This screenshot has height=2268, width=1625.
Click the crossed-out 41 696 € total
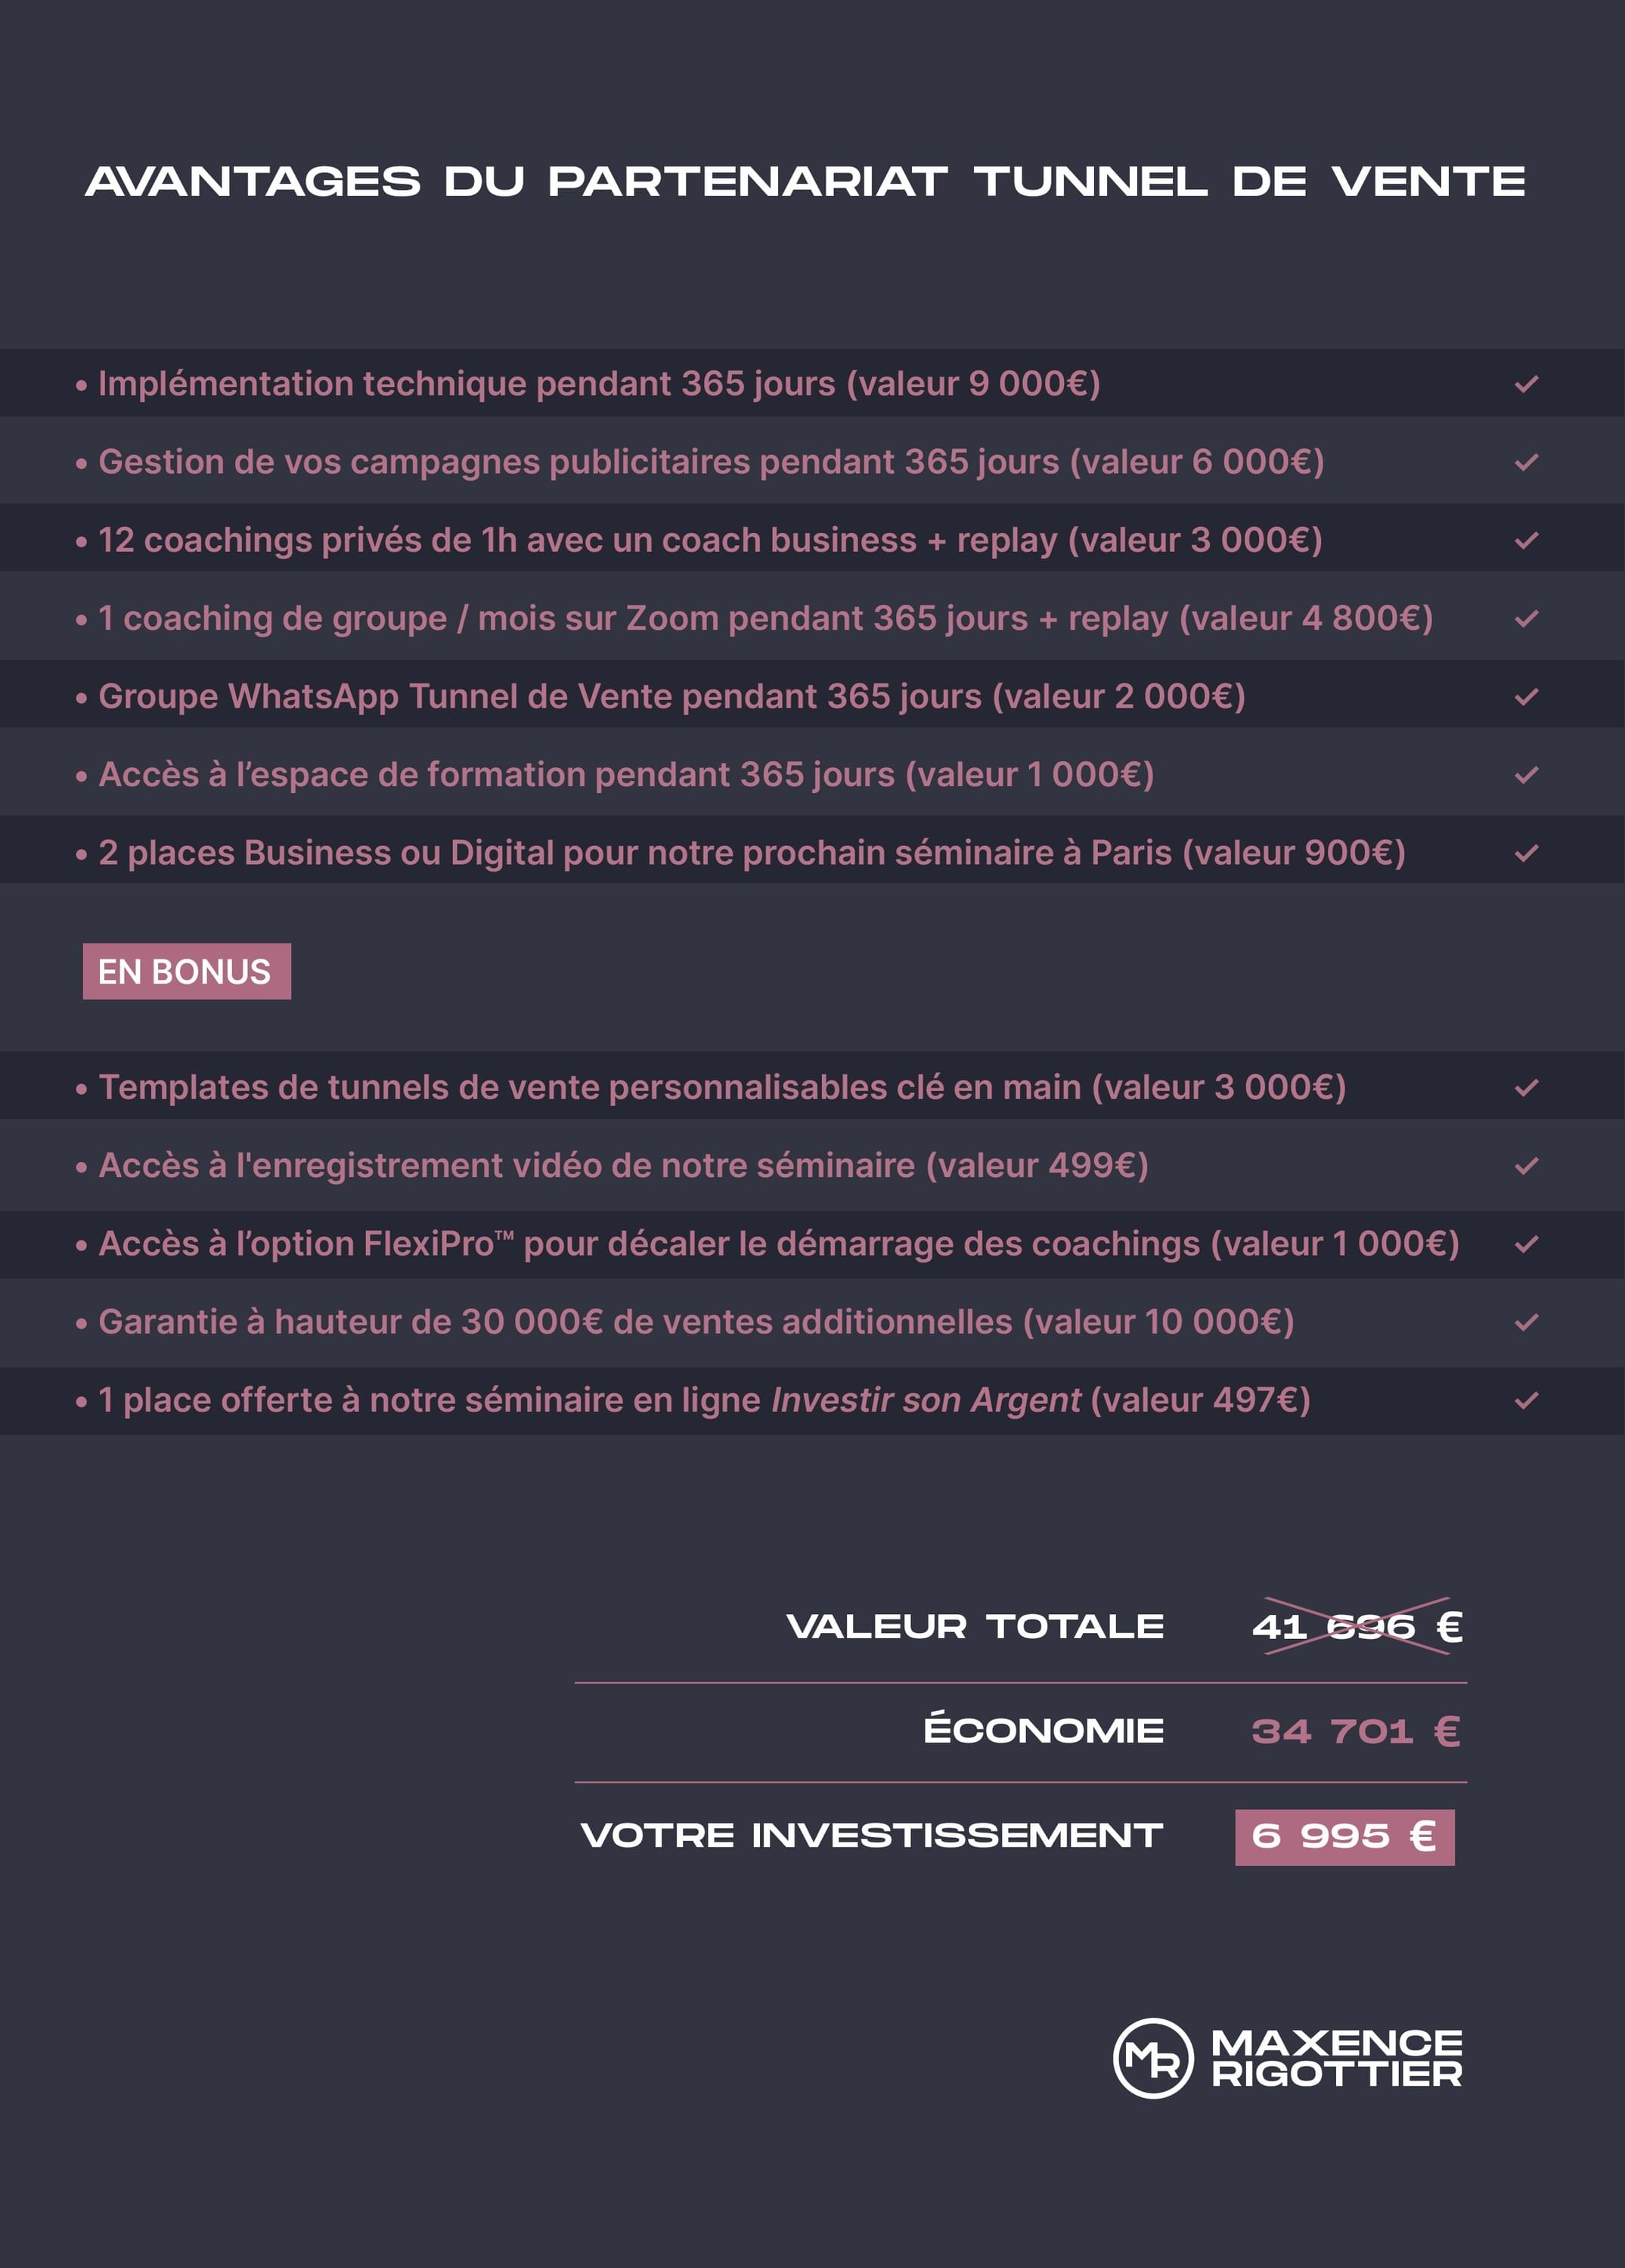pyautogui.click(x=1356, y=1627)
